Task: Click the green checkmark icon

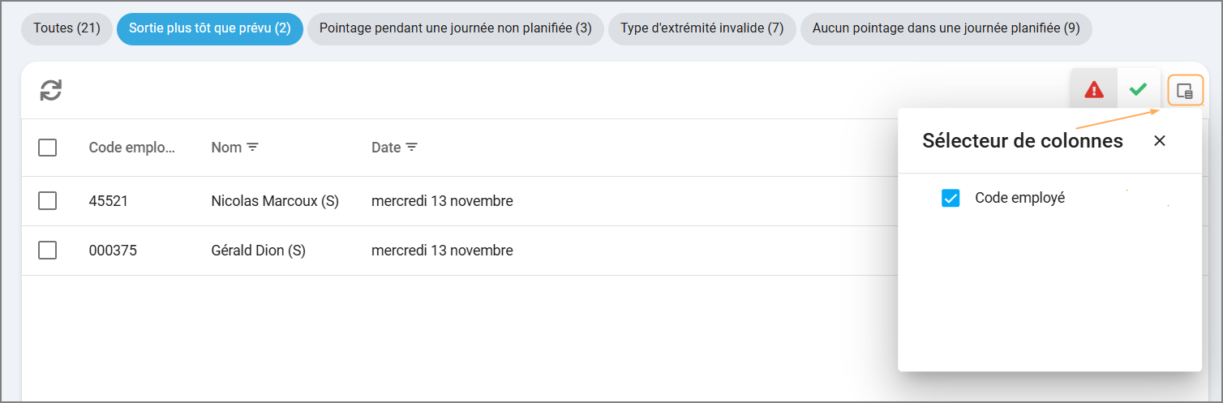Action: click(x=1139, y=89)
